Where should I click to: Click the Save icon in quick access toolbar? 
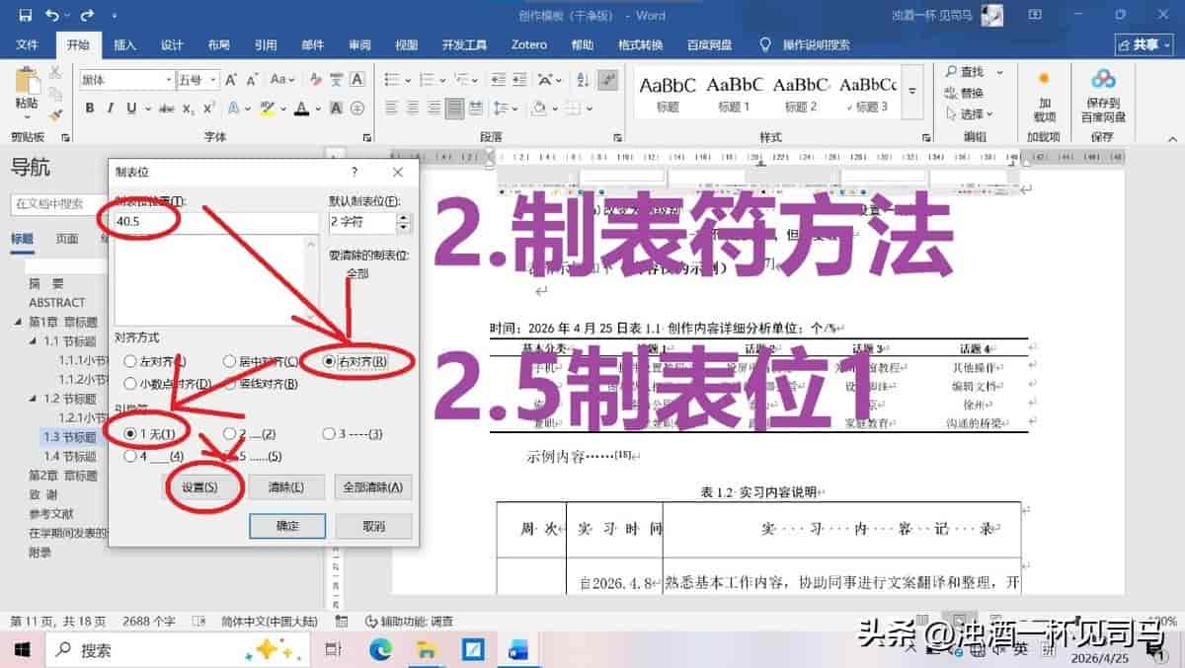coord(25,16)
